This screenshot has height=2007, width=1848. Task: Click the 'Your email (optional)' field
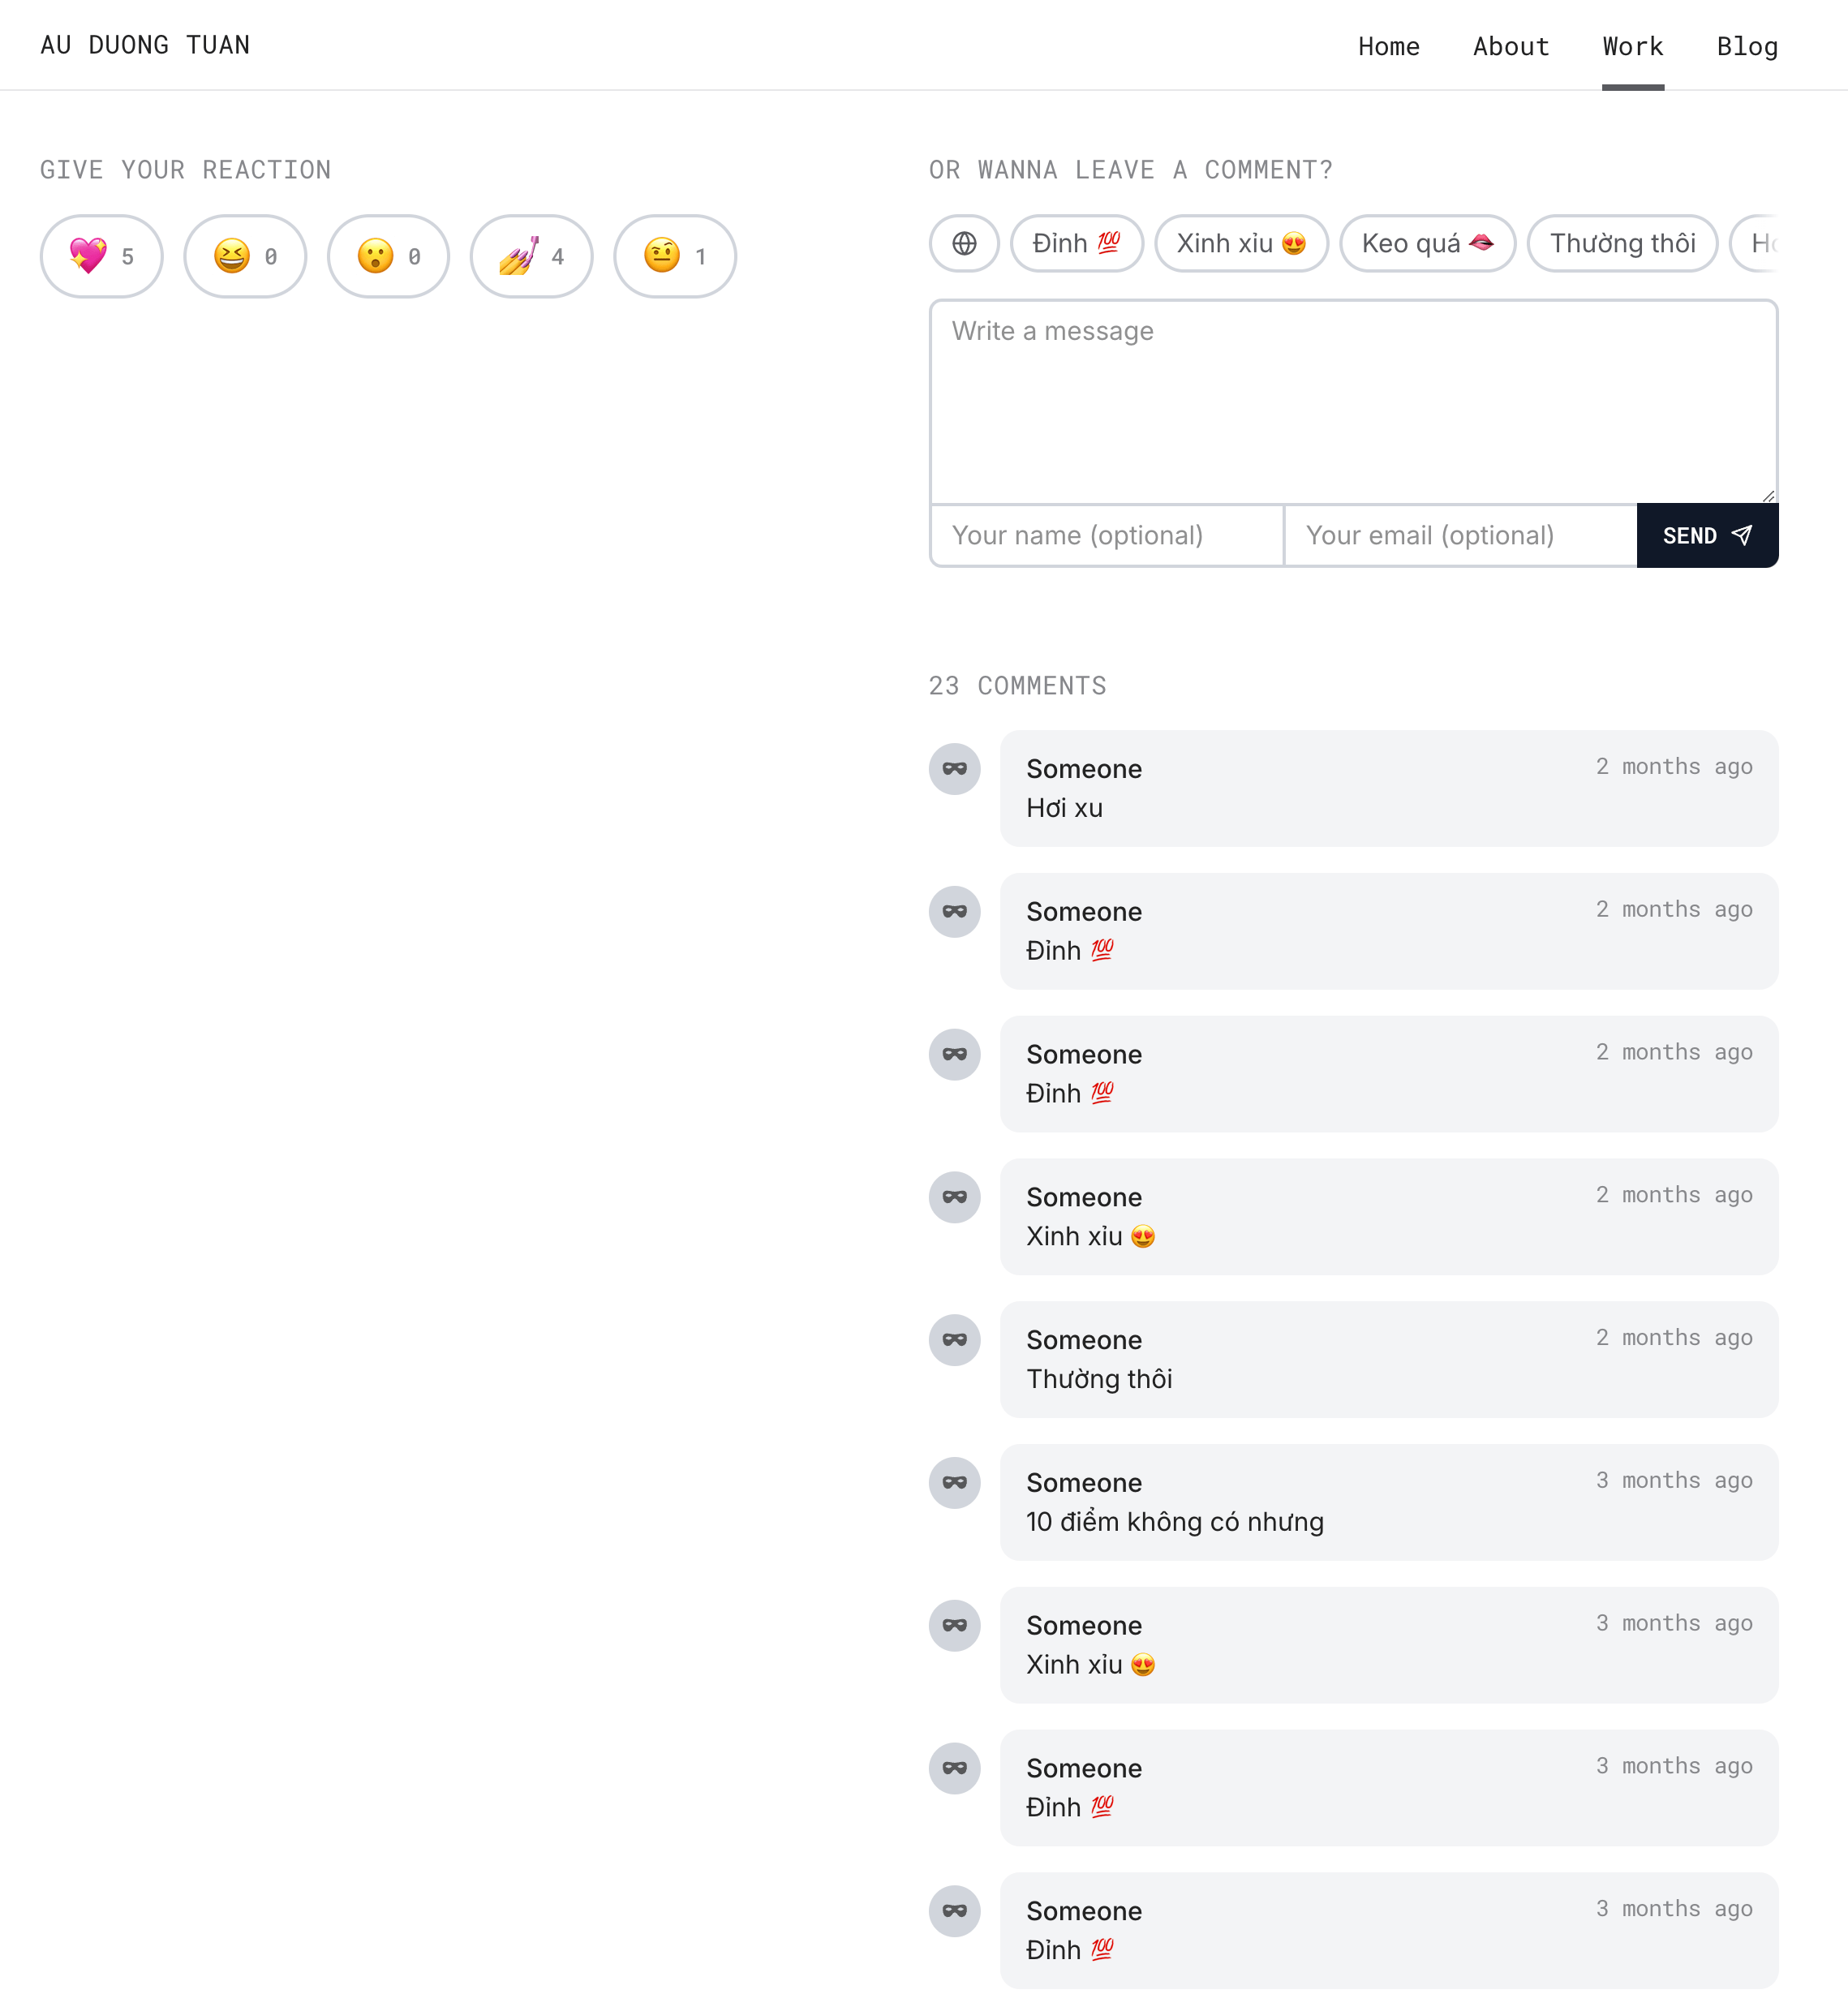1460,536
